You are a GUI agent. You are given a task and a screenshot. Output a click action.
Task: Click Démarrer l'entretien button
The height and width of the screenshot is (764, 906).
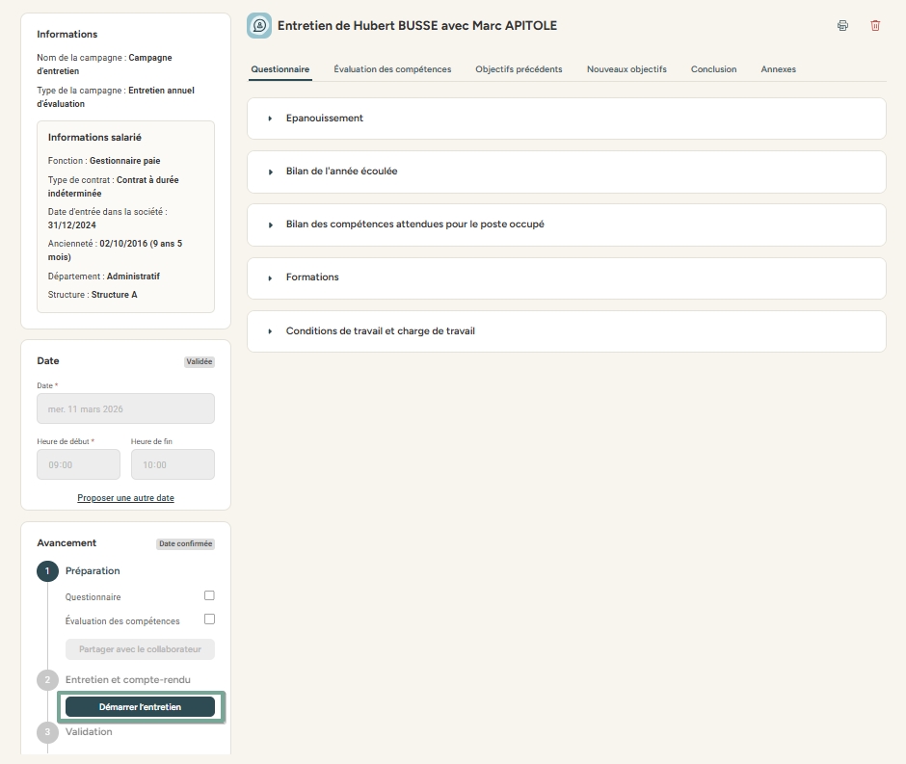(x=140, y=706)
